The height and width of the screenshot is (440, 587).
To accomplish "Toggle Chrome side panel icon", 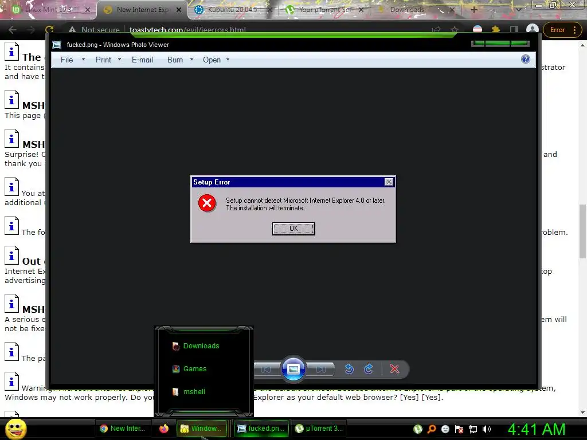I will 514,30.
